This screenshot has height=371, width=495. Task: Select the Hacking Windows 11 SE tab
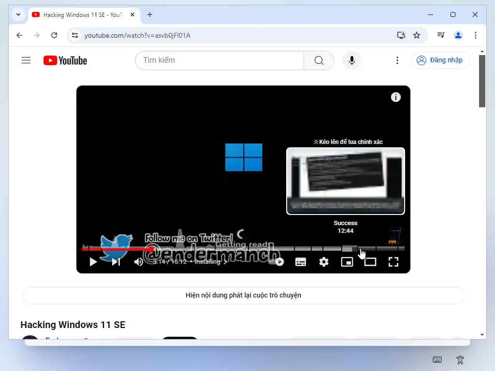pyautogui.click(x=83, y=15)
